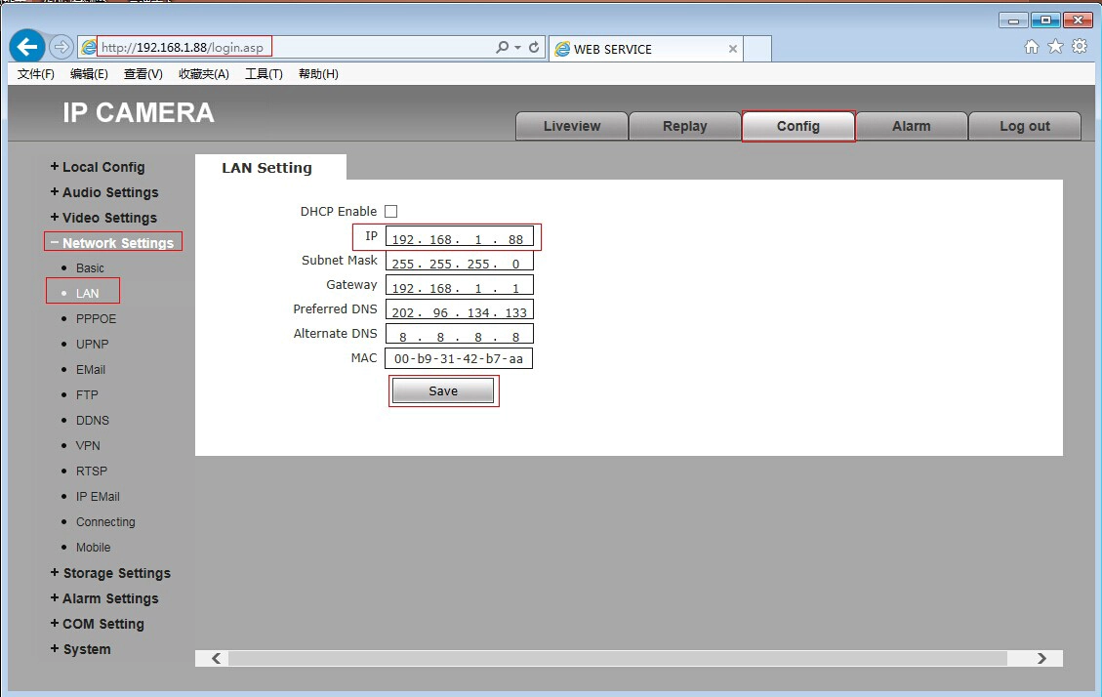
Task: Open the favorites star icon
Action: click(x=1055, y=47)
